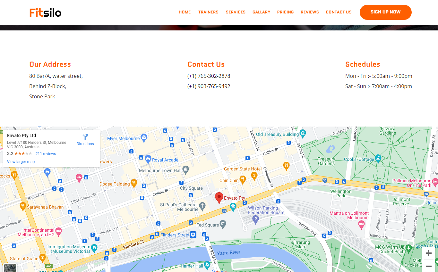Click the Myer Melbourne shopping bag marker

144,138
